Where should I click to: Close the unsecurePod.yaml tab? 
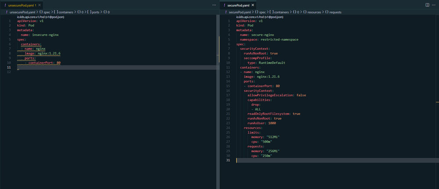point(39,5)
